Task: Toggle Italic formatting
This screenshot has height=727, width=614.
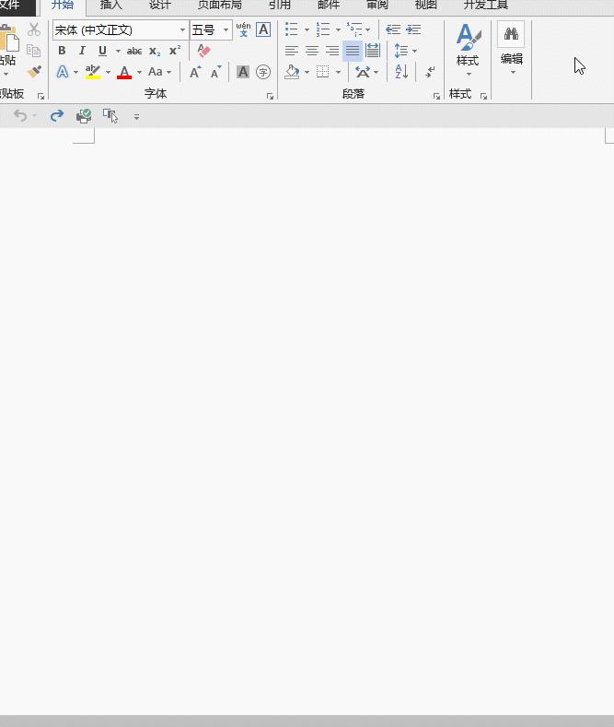Action: (82, 51)
